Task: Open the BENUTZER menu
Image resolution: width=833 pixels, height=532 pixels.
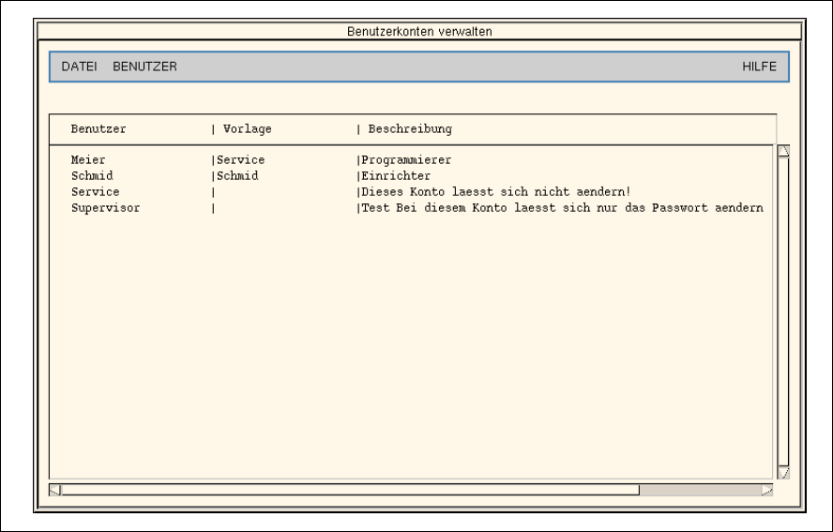Action: pos(144,66)
